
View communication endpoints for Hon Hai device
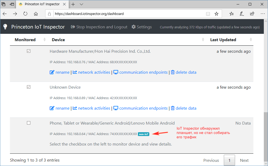(x=140, y=72)
